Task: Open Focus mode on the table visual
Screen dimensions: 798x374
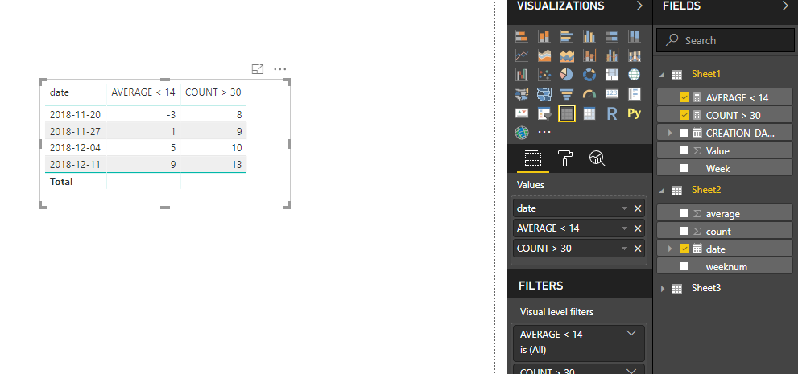Action: coord(258,69)
